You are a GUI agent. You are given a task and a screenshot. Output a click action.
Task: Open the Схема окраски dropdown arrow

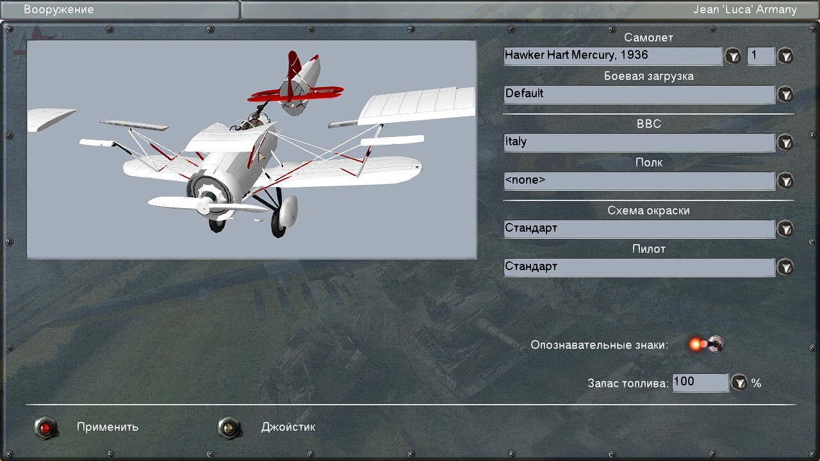tap(785, 229)
